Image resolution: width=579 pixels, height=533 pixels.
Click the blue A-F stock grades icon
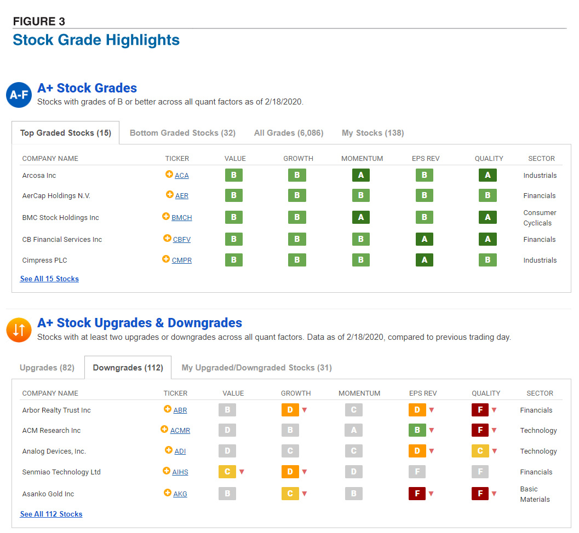coord(19,95)
